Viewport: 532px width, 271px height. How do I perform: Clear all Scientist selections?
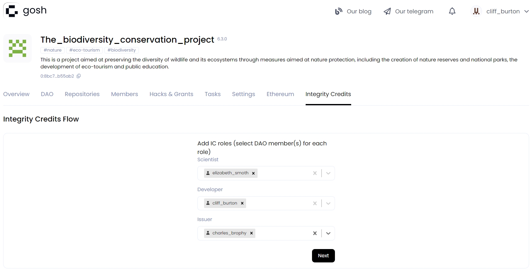click(315, 173)
